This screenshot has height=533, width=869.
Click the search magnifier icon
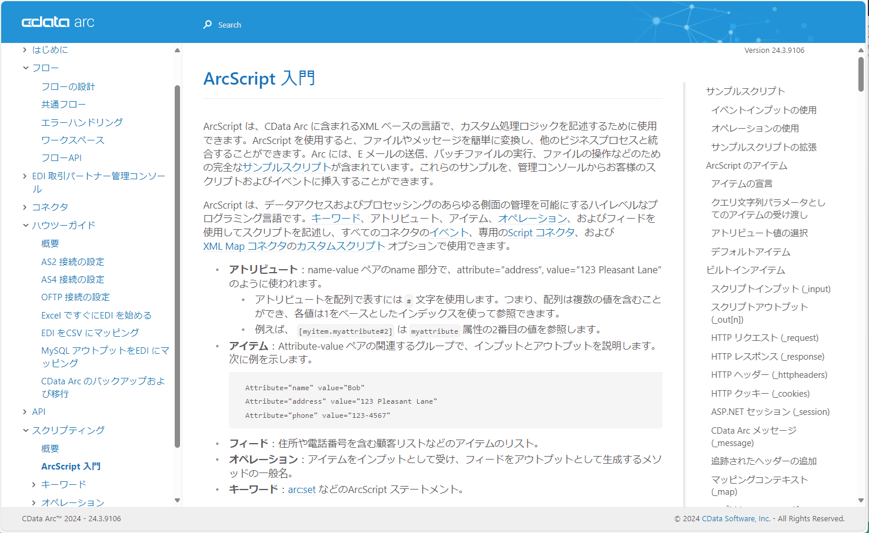[x=208, y=25]
